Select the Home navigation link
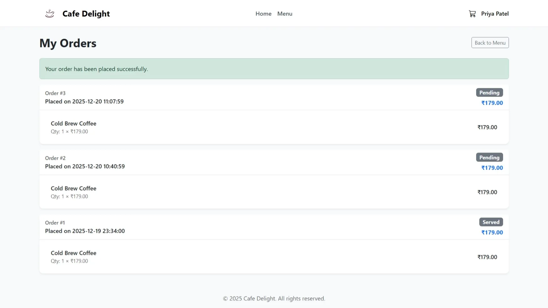This screenshot has height=308, width=548. tap(263, 13)
